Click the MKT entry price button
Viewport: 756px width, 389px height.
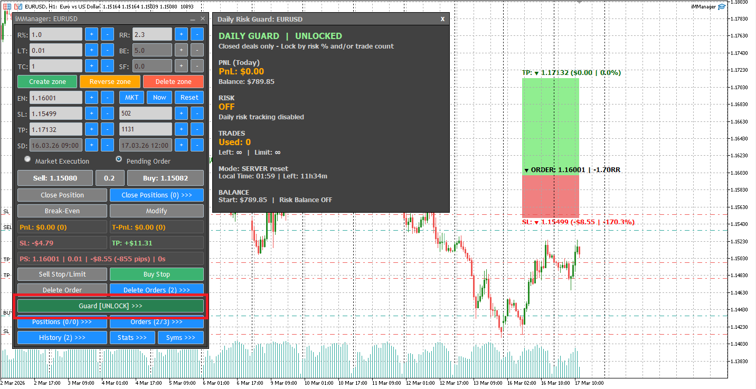tap(131, 97)
